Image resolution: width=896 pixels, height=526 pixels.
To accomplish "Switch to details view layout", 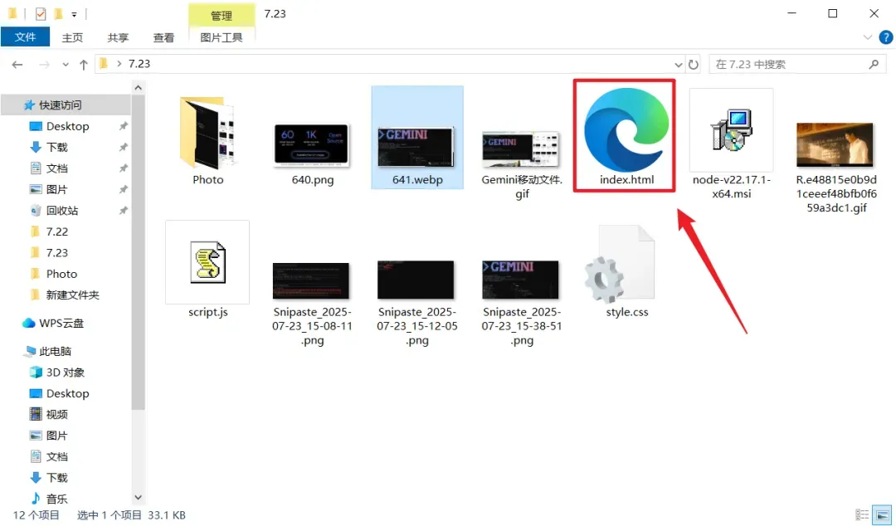I will 862,514.
